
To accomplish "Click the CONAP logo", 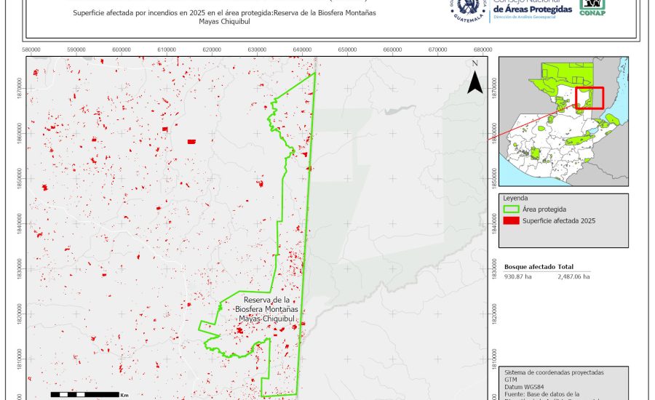I will [x=592, y=7].
